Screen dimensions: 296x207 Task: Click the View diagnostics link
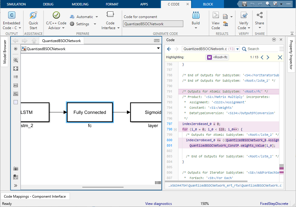click(159, 204)
